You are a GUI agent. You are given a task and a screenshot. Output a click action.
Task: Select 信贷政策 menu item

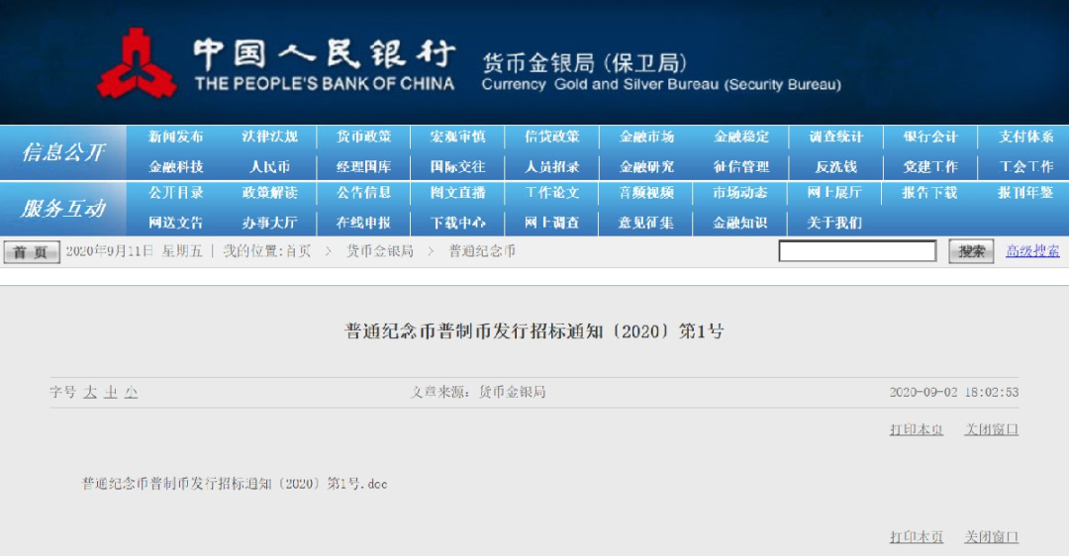(552, 137)
